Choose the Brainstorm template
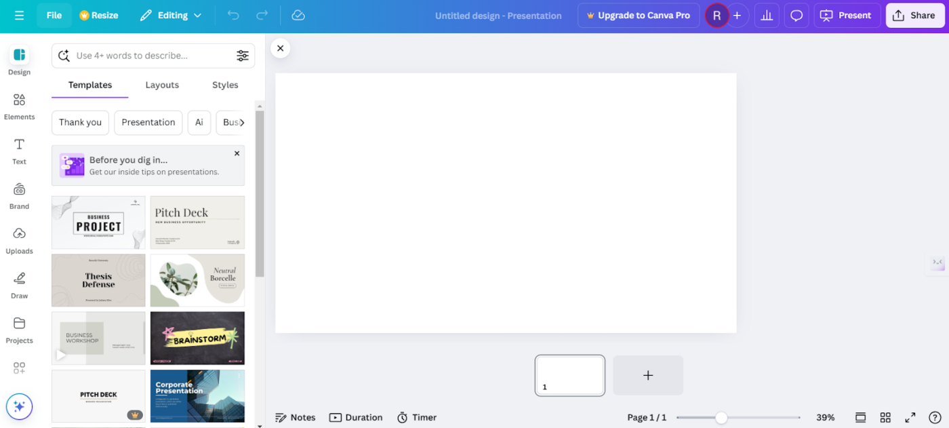949x428 pixels. pyautogui.click(x=197, y=338)
